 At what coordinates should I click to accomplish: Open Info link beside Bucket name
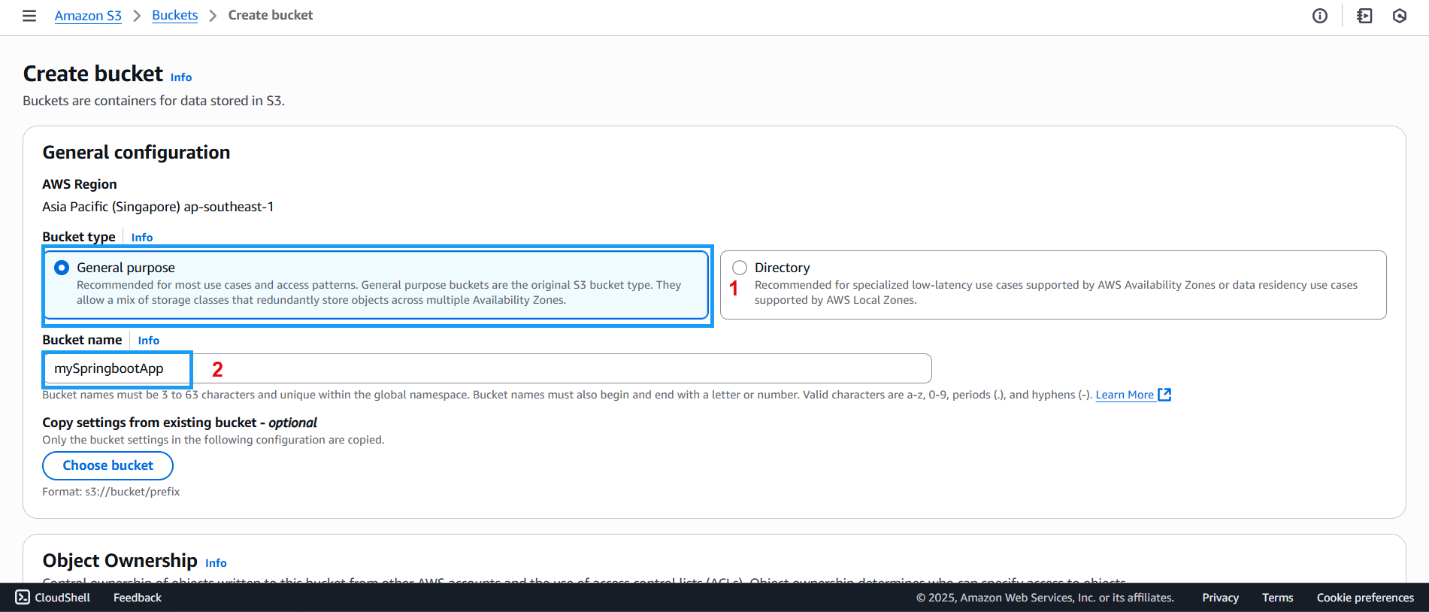pyautogui.click(x=149, y=341)
